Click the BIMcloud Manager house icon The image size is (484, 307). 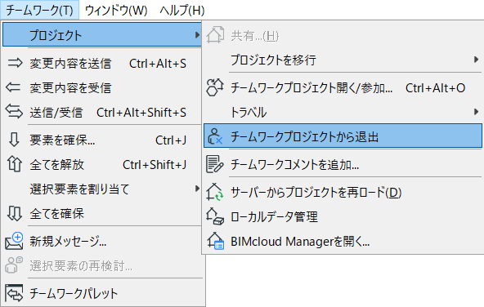coord(215,241)
